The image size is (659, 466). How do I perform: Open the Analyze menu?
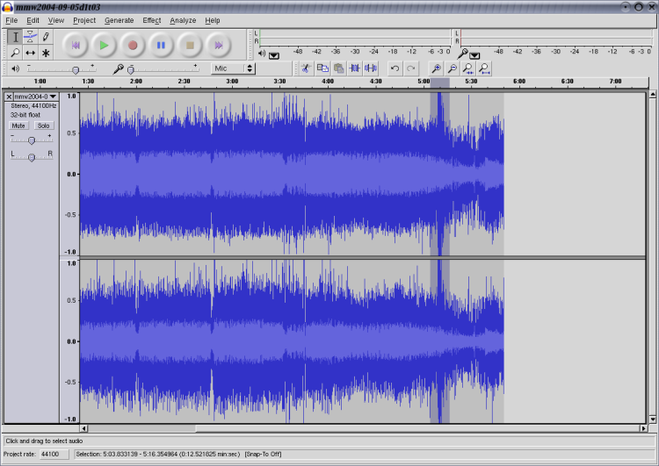coord(183,20)
